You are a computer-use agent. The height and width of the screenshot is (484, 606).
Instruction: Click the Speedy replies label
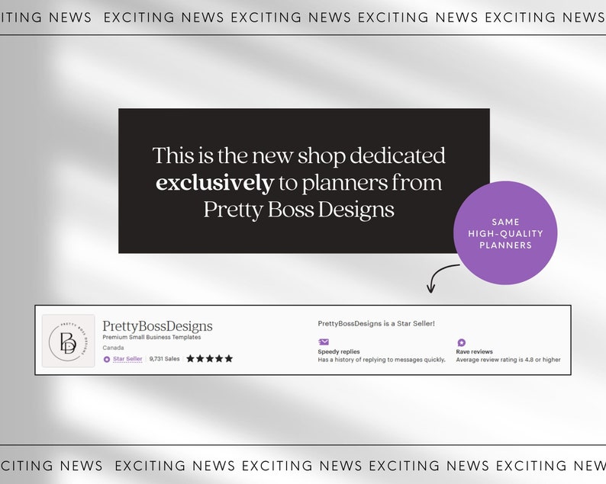coord(339,351)
